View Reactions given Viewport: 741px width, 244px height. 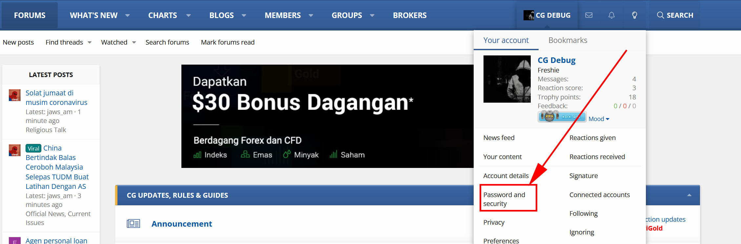tap(592, 138)
